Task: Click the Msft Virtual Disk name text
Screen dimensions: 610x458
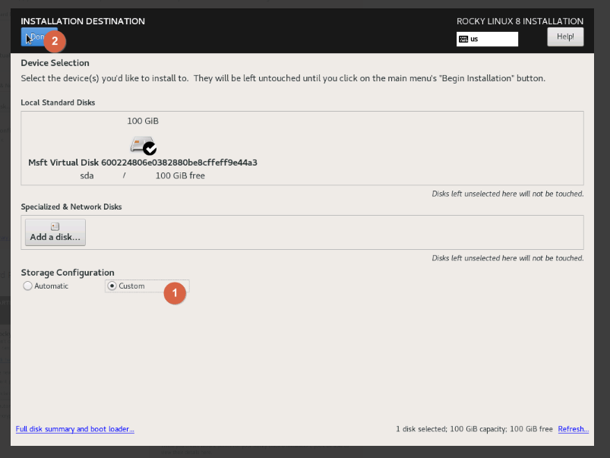Action: 142,163
